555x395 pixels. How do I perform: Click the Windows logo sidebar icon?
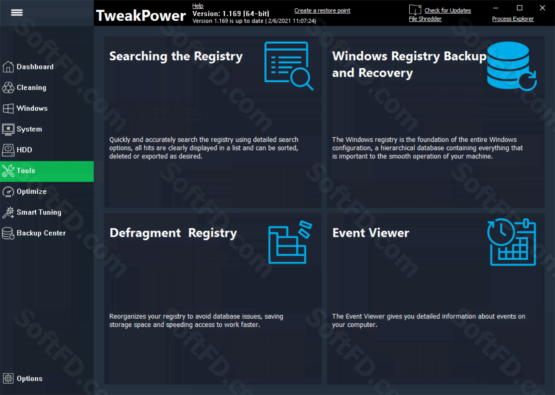click(8, 108)
